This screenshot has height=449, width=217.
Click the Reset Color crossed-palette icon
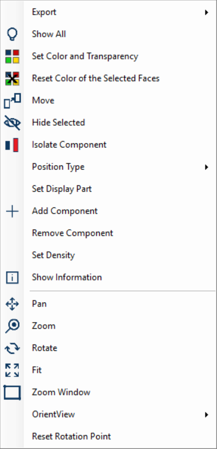pos(12,79)
